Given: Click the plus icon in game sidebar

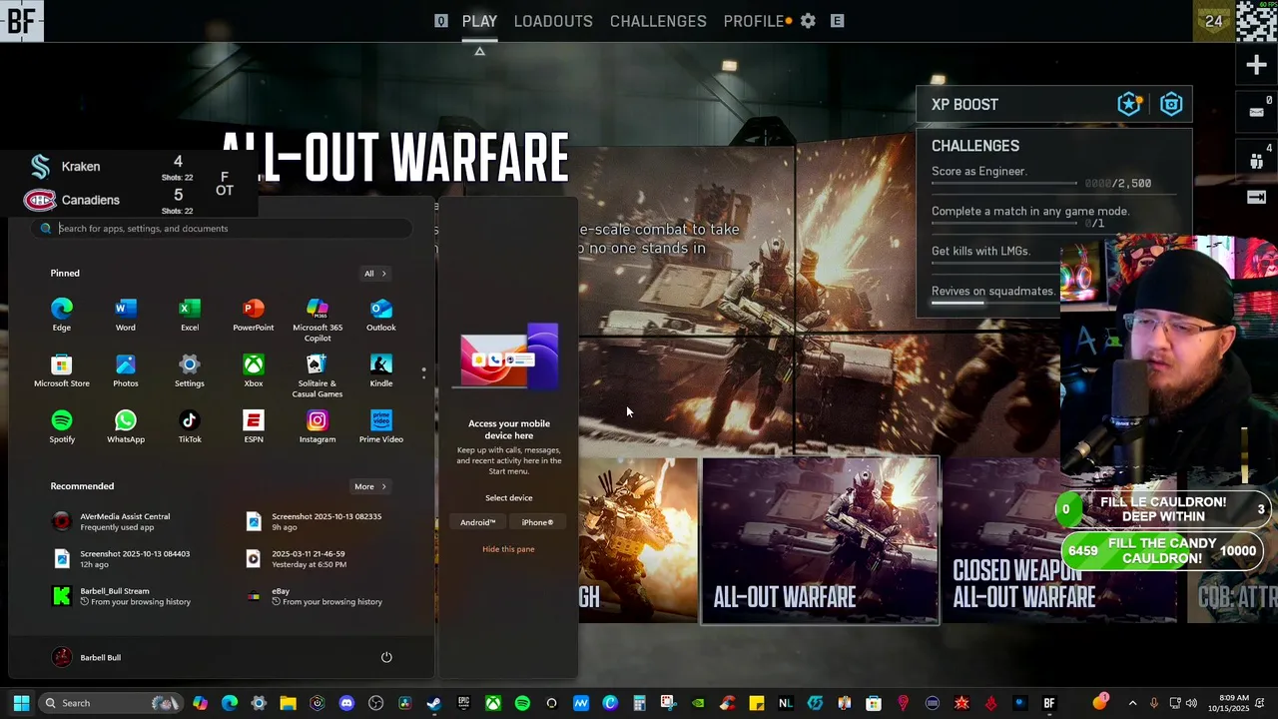Looking at the screenshot, I should click(1256, 66).
